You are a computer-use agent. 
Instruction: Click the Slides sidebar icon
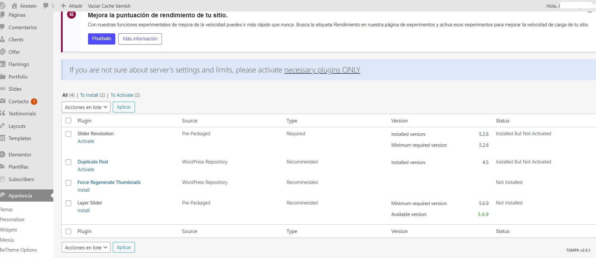click(x=2, y=89)
